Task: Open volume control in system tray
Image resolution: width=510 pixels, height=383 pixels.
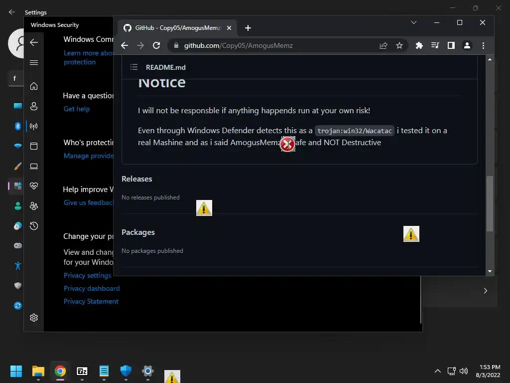Action: click(464, 371)
